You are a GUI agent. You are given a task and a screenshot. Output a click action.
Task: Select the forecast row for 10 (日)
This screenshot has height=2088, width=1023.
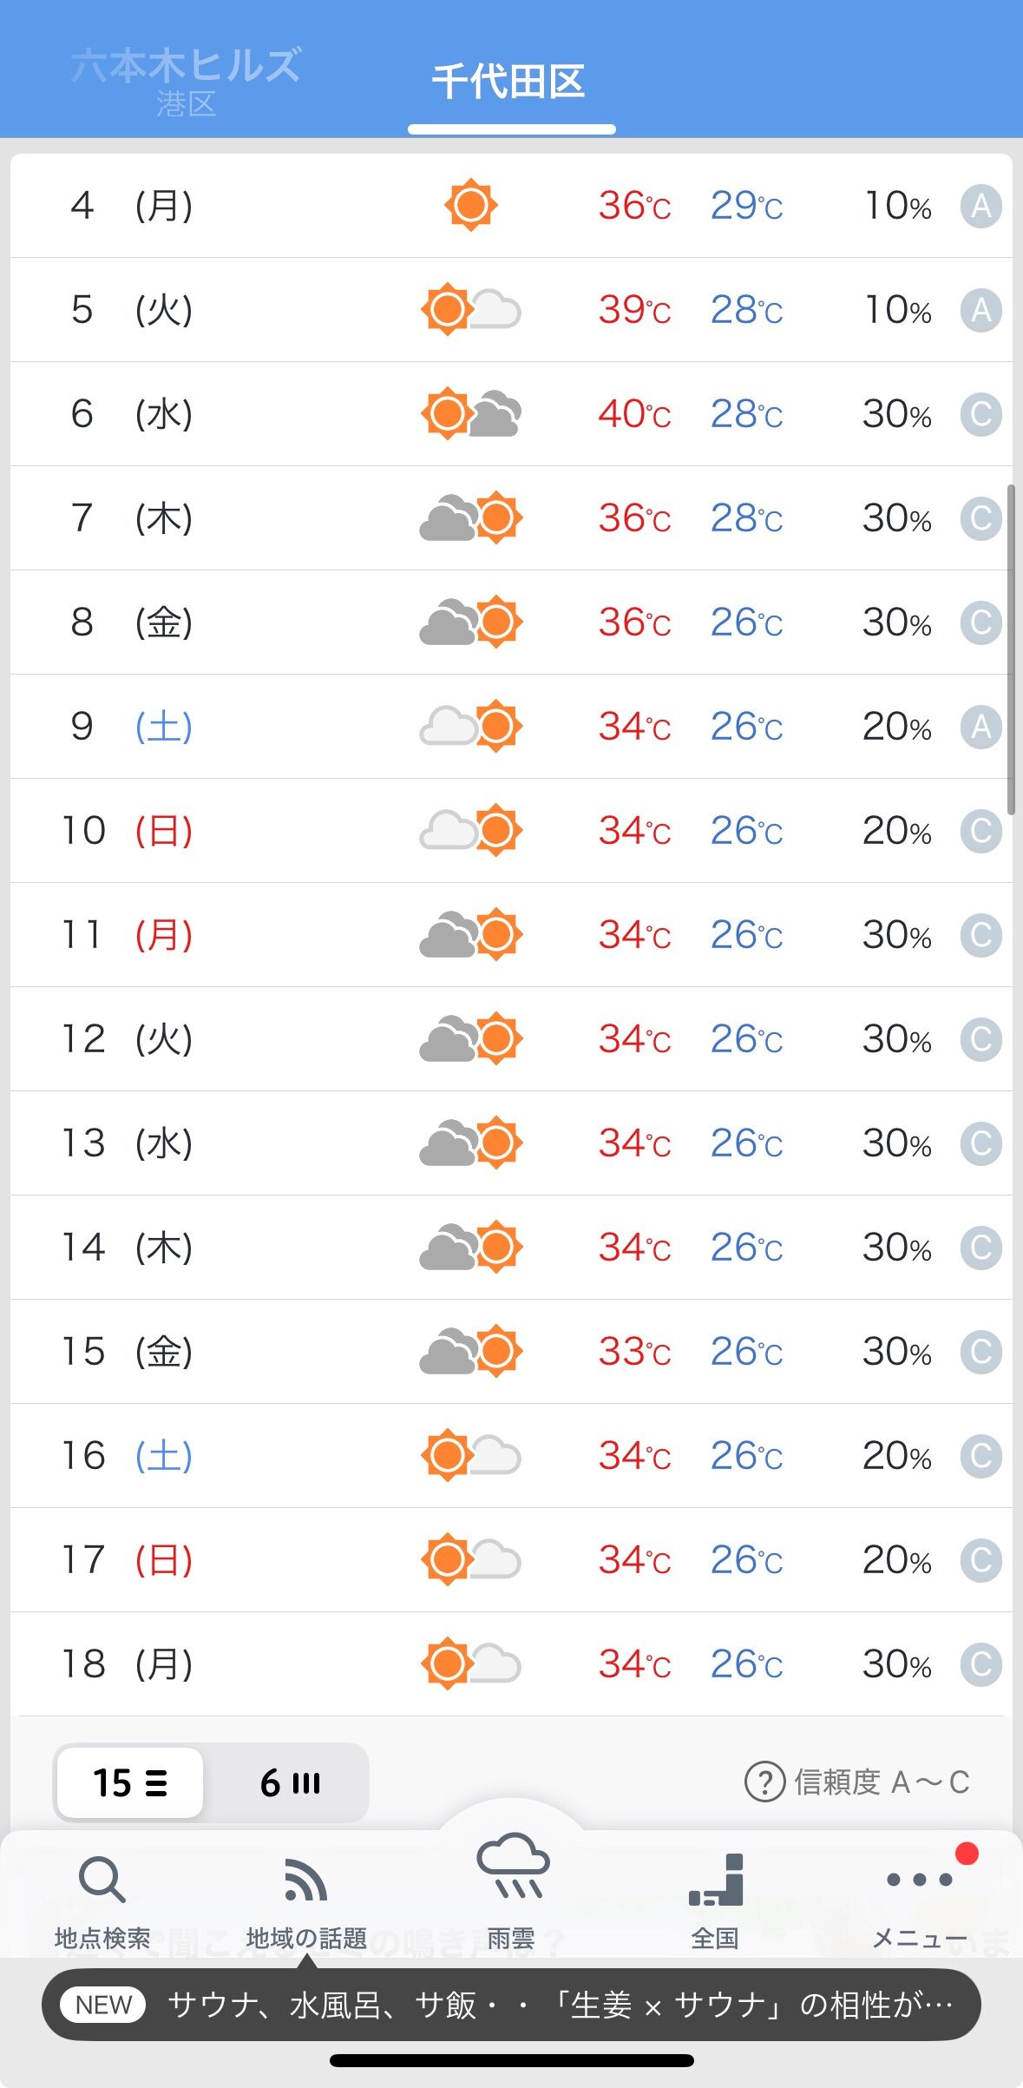click(x=511, y=831)
